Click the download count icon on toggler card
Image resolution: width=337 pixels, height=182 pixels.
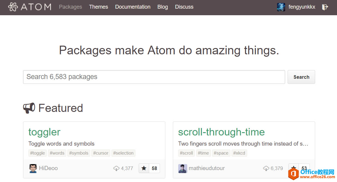(x=116, y=168)
